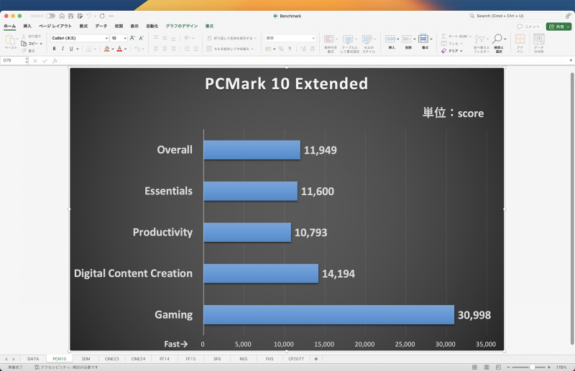This screenshot has width=575, height=371.
Task: Click the Search field in title bar
Action: pos(515,16)
